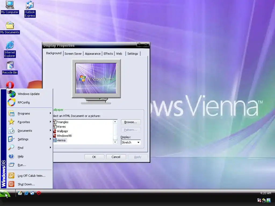Select the vienna wallpaper in the list
The image size is (275, 206).
(x=60, y=140)
